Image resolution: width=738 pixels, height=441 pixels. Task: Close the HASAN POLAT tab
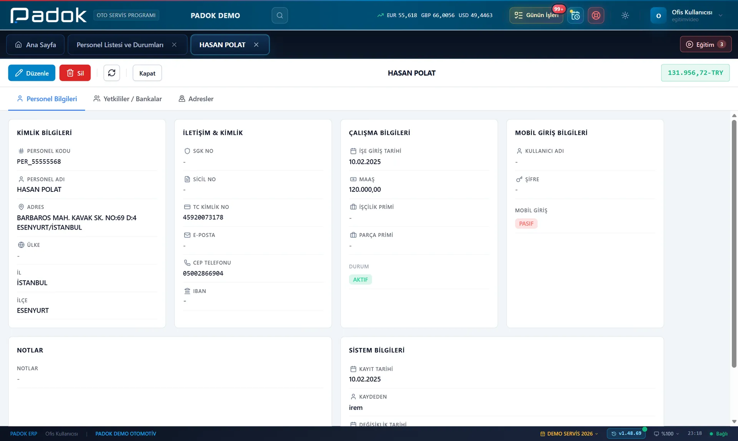pyautogui.click(x=256, y=45)
